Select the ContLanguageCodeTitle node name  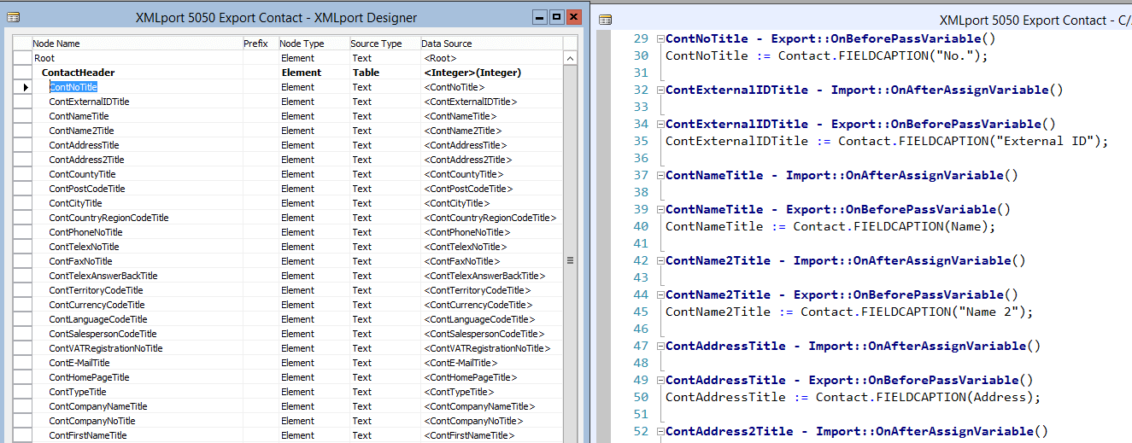click(97, 319)
